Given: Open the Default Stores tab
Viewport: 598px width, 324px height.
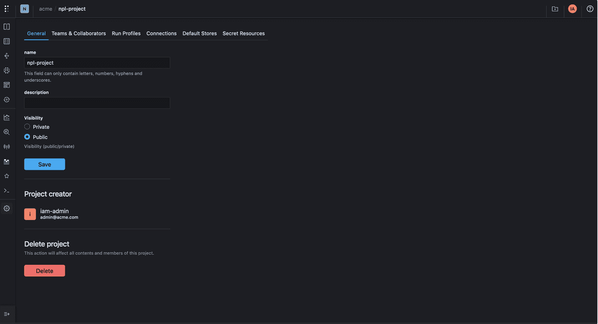Looking at the screenshot, I should click(x=200, y=33).
